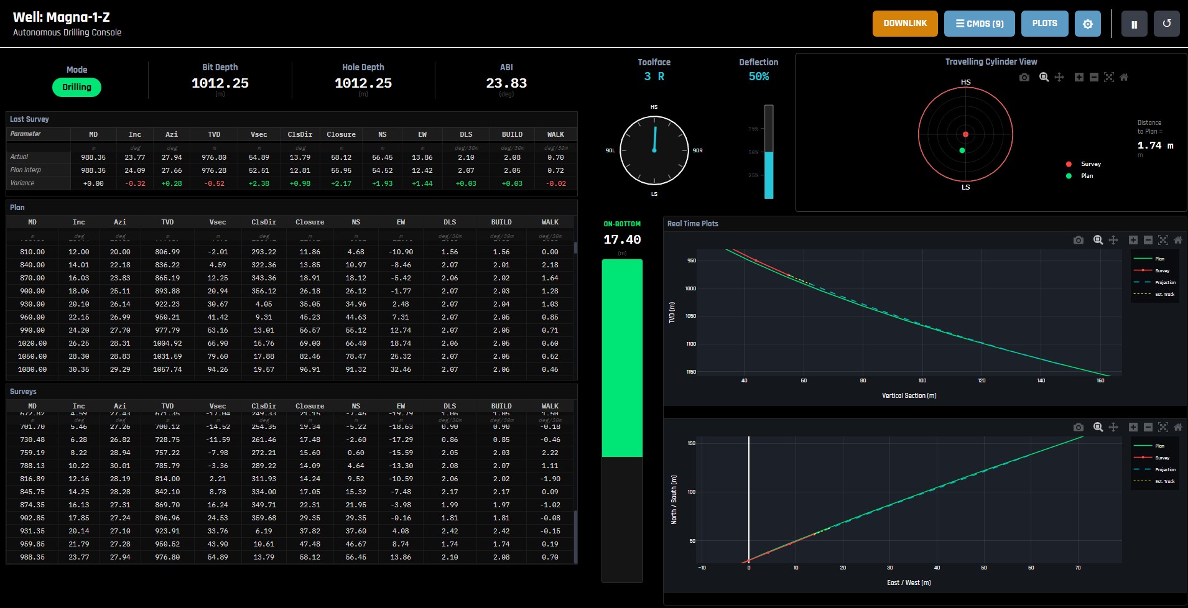This screenshot has width=1188, height=608.
Task: Select zoom tool on East/West plot
Action: pos(1098,427)
